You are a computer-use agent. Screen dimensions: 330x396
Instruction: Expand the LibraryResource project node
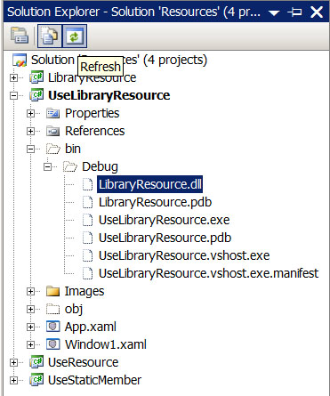click(x=13, y=77)
